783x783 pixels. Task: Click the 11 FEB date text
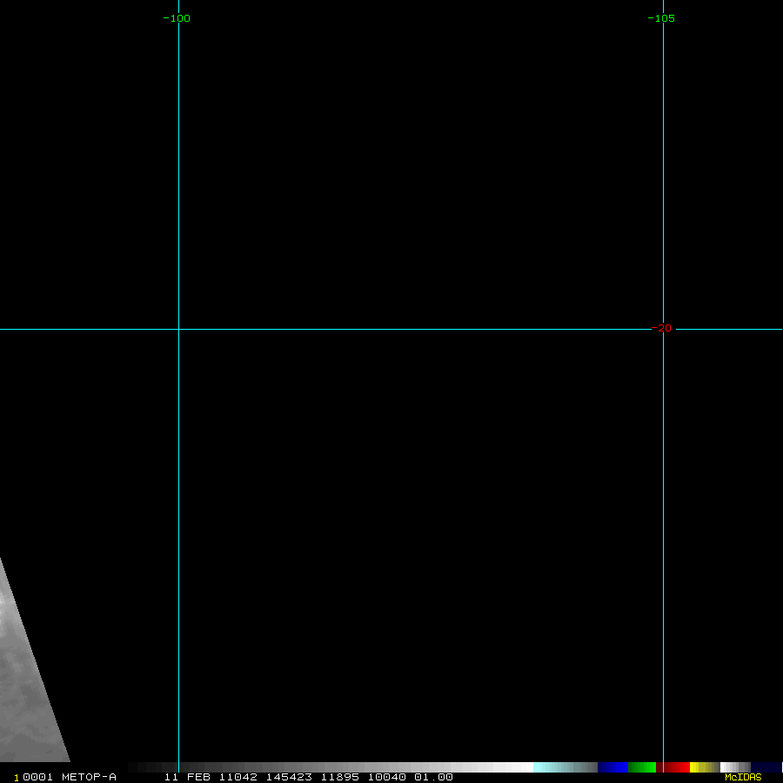(187, 777)
